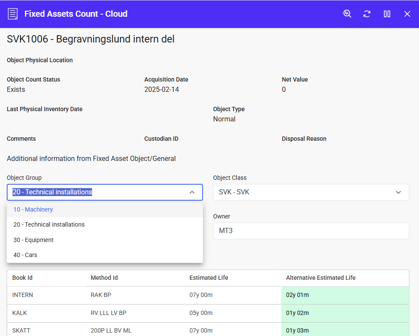
Task: Close the Fixed Assets Count panel
Action: pos(407,14)
